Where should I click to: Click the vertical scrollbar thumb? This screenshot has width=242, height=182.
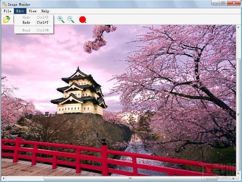[x=239, y=114]
